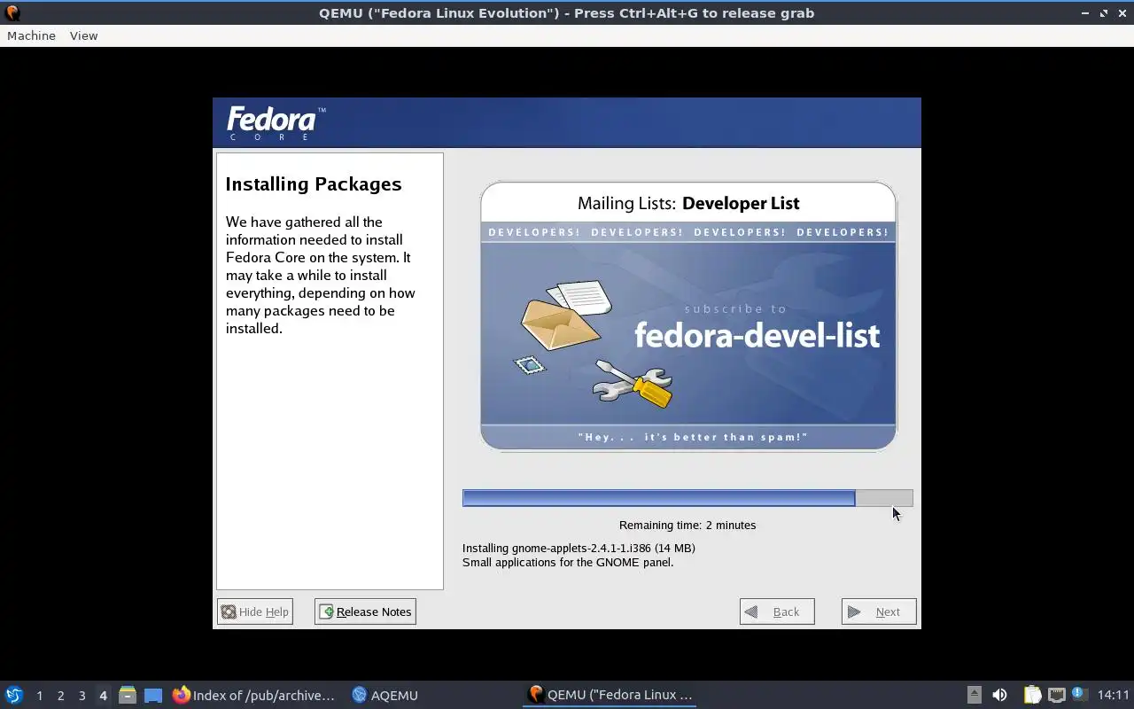Minimize the QEMU window
Image resolution: width=1134 pixels, height=709 pixels.
pos(1085,12)
